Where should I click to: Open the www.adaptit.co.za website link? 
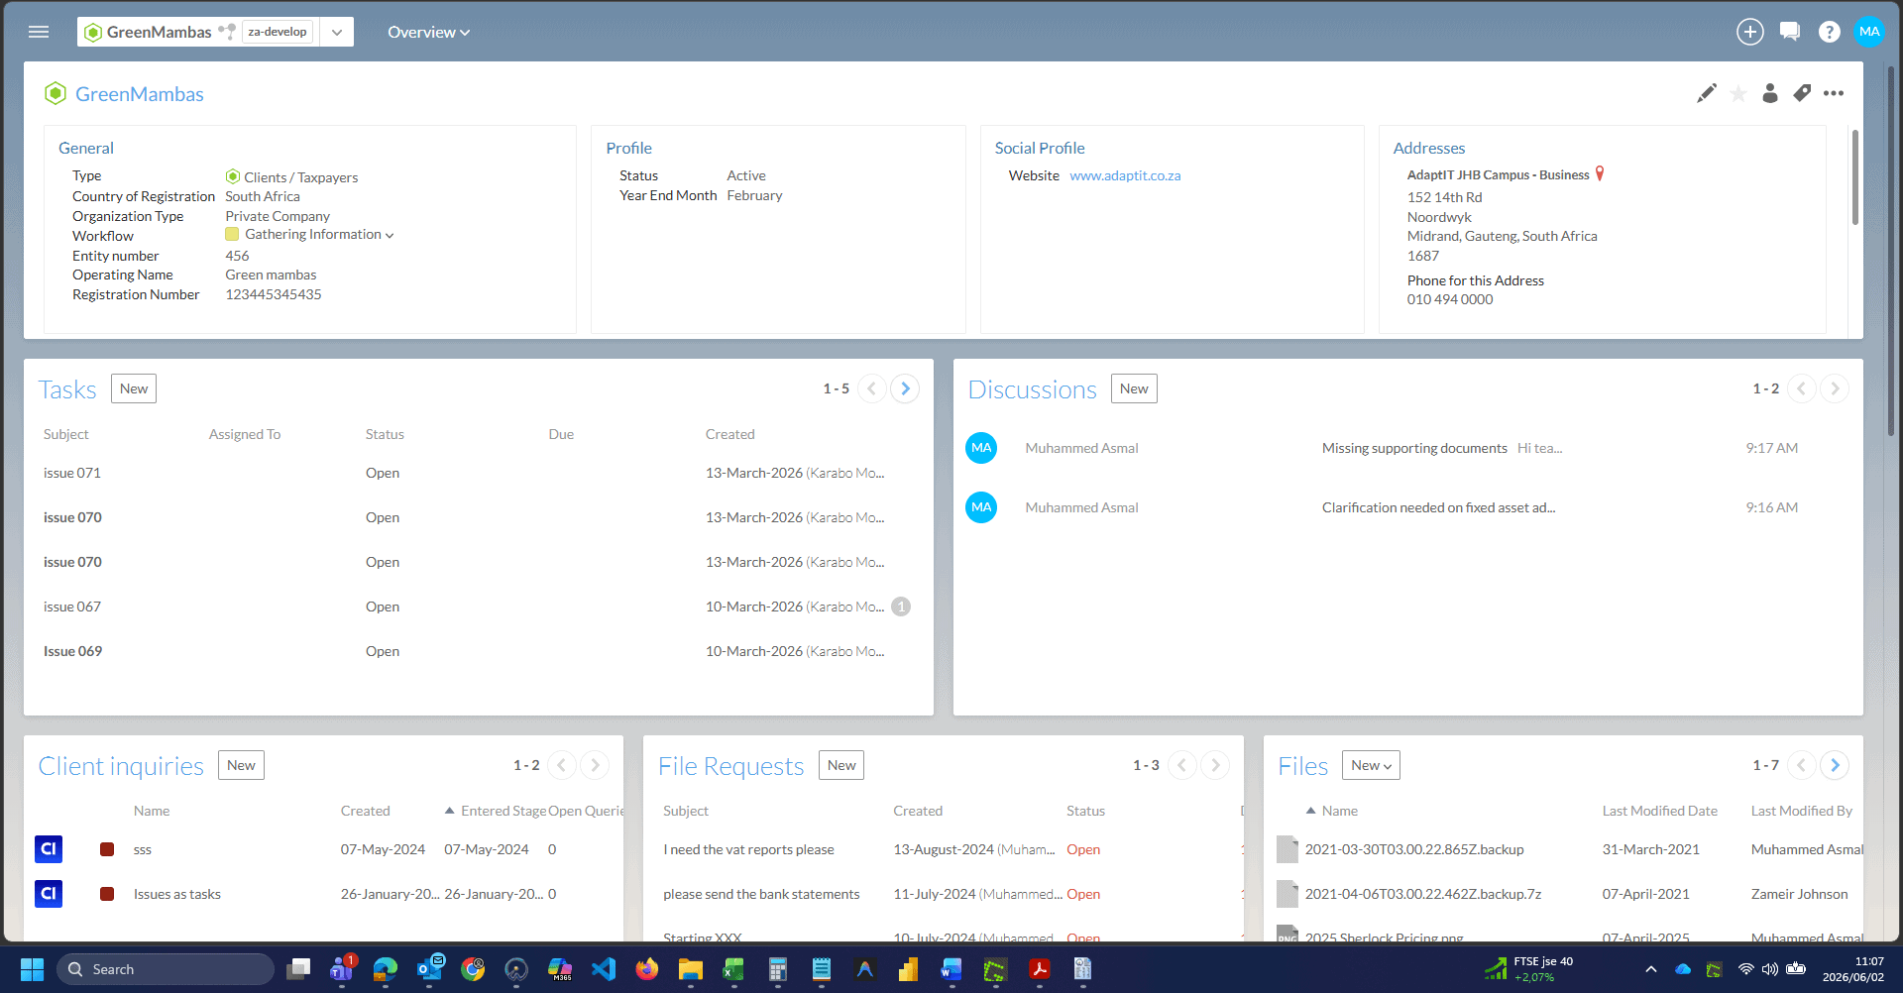tap(1125, 175)
